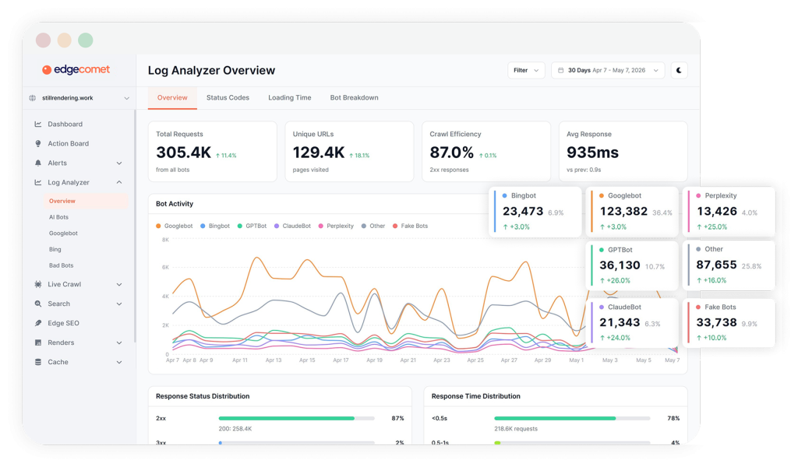
Task: Toggle GPTBot series in chart legend
Action: tap(252, 226)
